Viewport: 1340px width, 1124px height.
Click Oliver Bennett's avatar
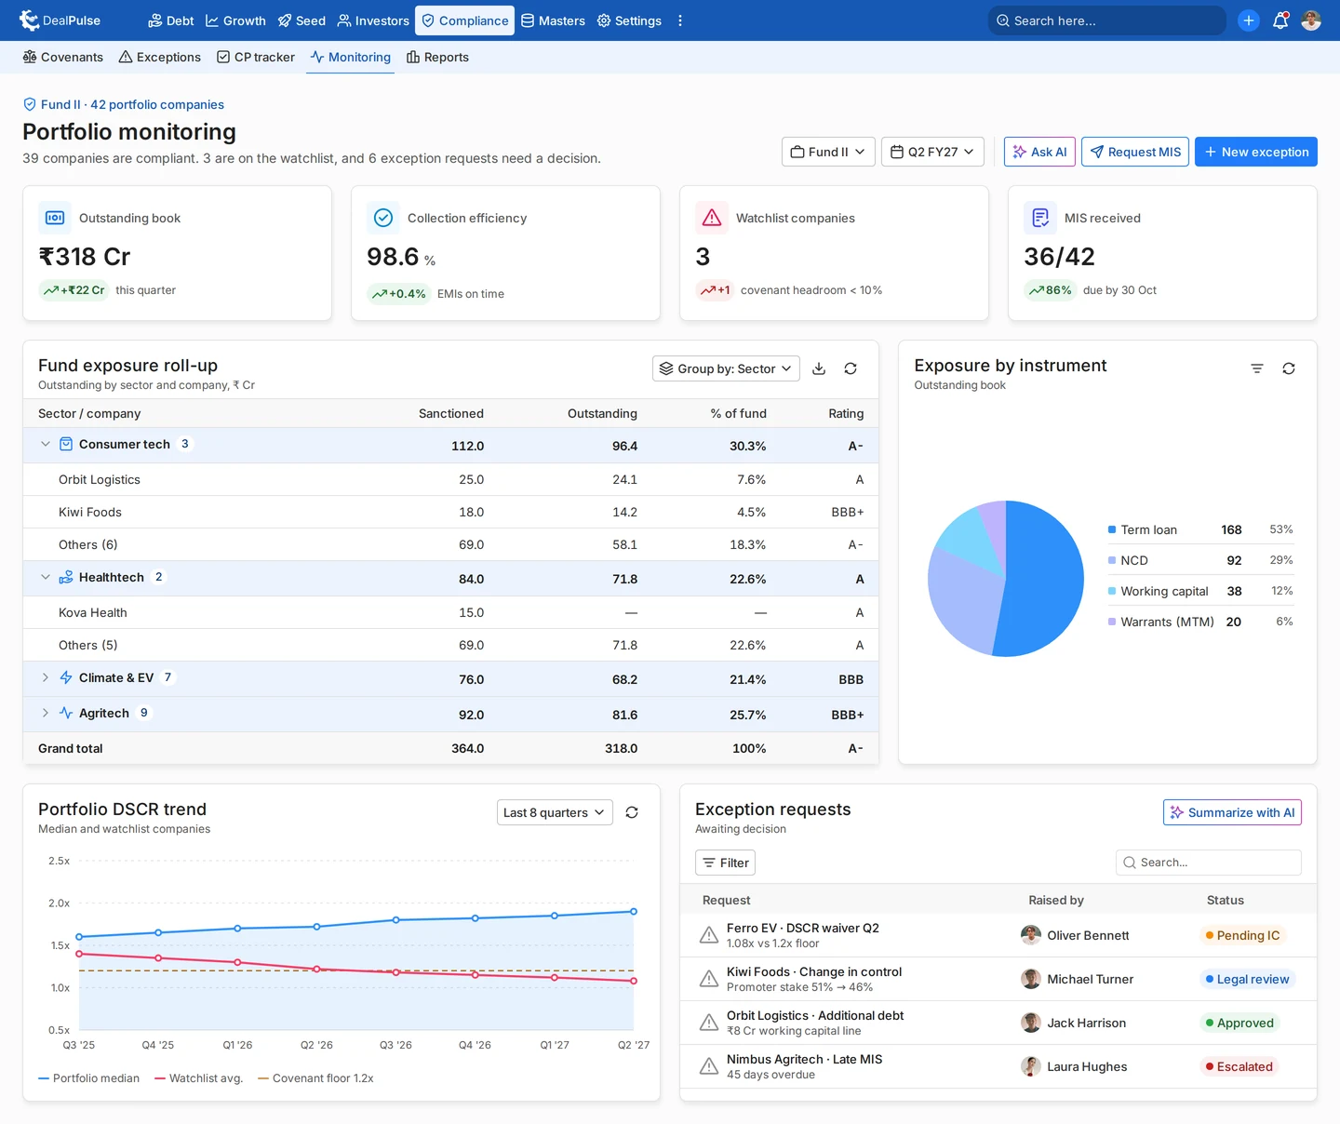(1031, 935)
